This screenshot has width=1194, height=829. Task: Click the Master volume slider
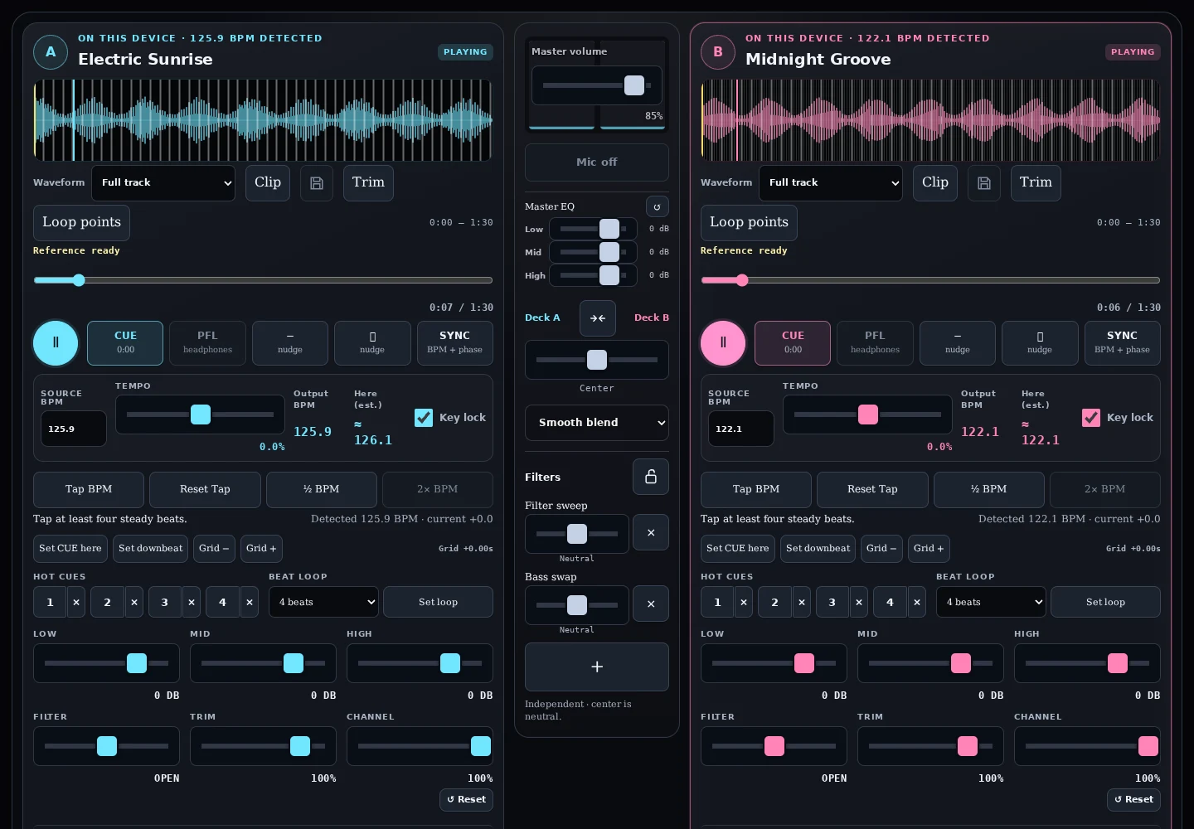[x=597, y=85]
